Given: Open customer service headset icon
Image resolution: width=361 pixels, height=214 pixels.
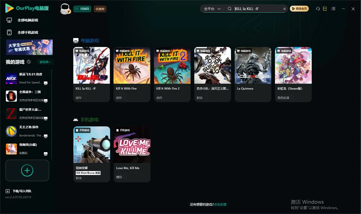Looking at the screenshot, I should (318, 9).
